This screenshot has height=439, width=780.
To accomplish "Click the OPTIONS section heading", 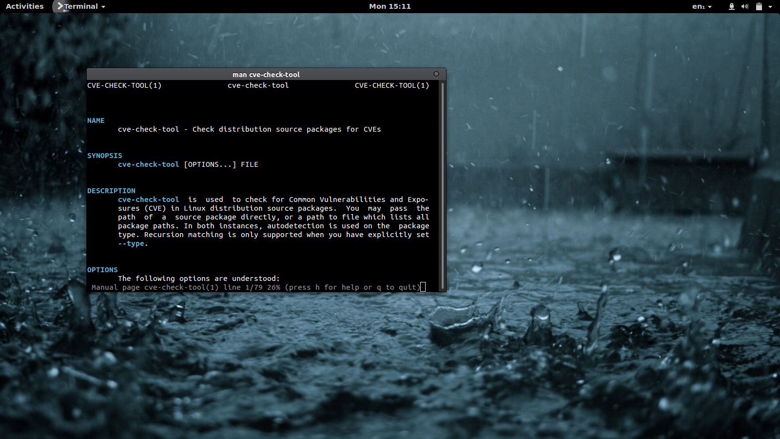I will tap(102, 270).
